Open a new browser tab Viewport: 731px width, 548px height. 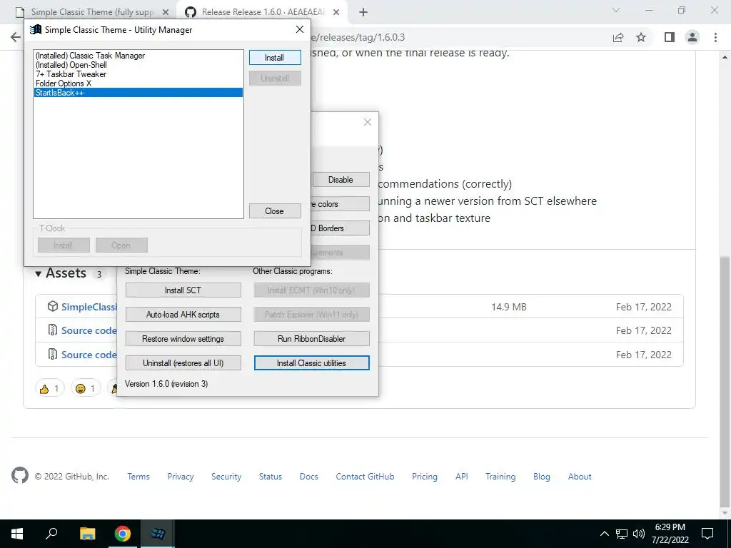363,13
